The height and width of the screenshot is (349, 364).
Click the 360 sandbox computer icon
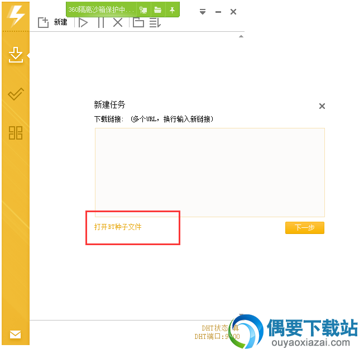click(143, 10)
